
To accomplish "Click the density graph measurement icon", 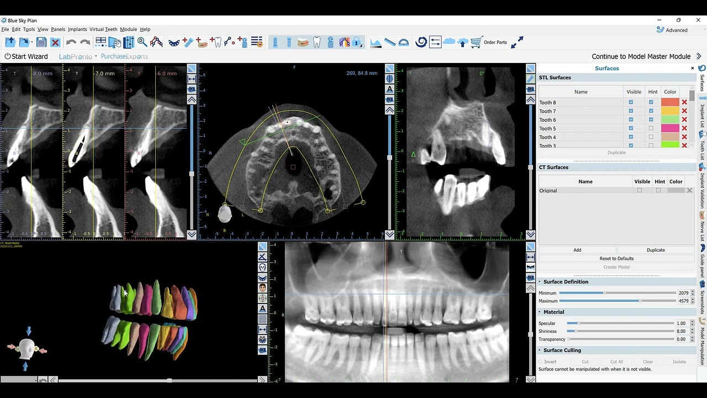I will pyautogui.click(x=376, y=42).
